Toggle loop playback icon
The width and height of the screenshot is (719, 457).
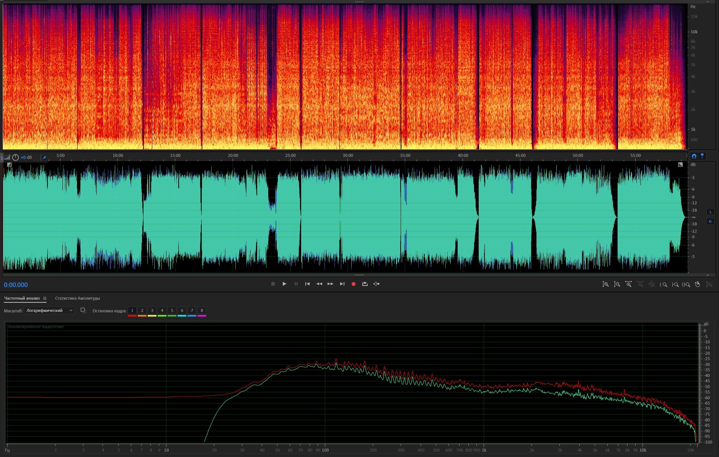365,284
